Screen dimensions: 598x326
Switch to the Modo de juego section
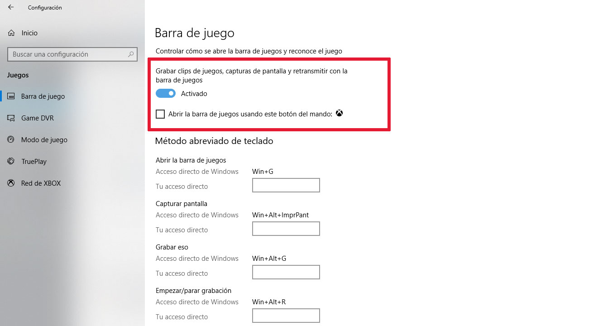pos(44,140)
